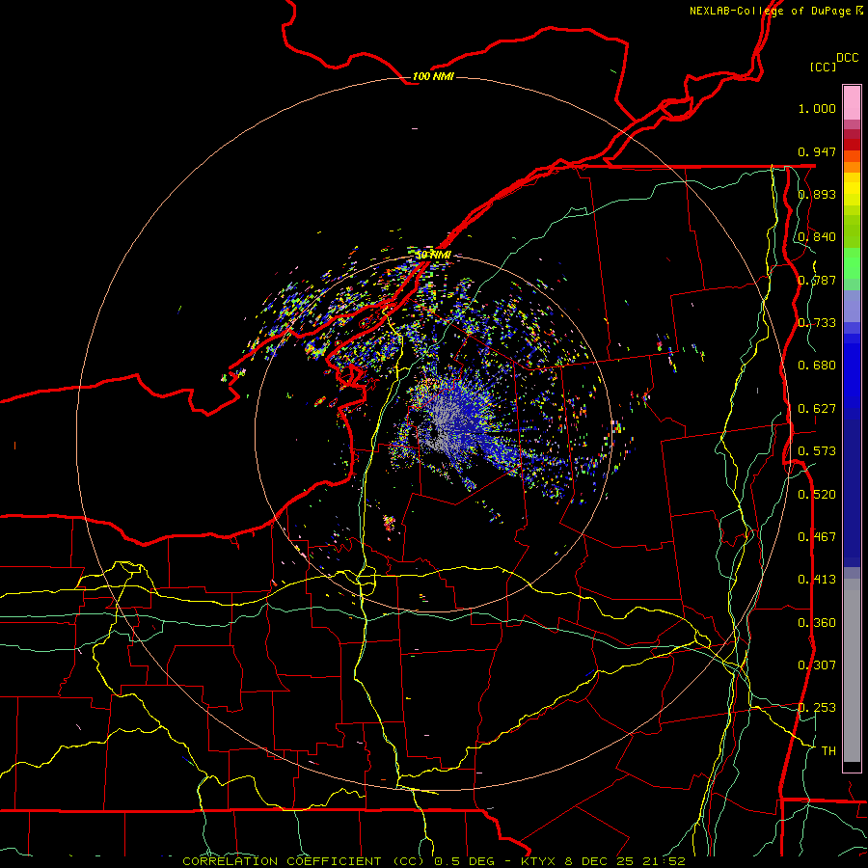Click the 0.413 color scale value

(x=817, y=580)
